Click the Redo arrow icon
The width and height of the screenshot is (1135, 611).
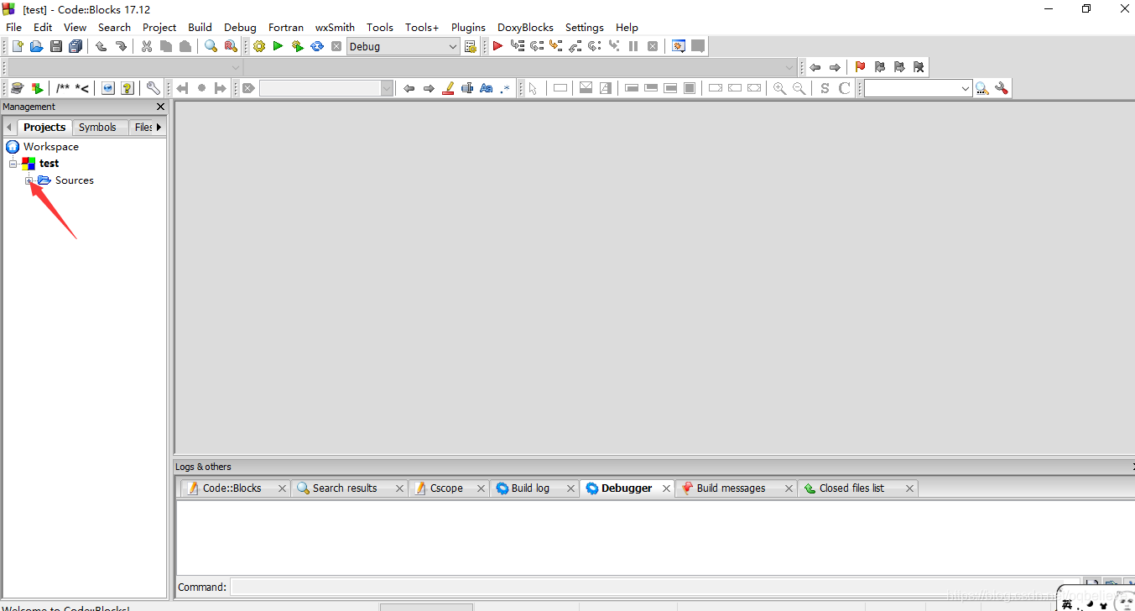point(121,47)
